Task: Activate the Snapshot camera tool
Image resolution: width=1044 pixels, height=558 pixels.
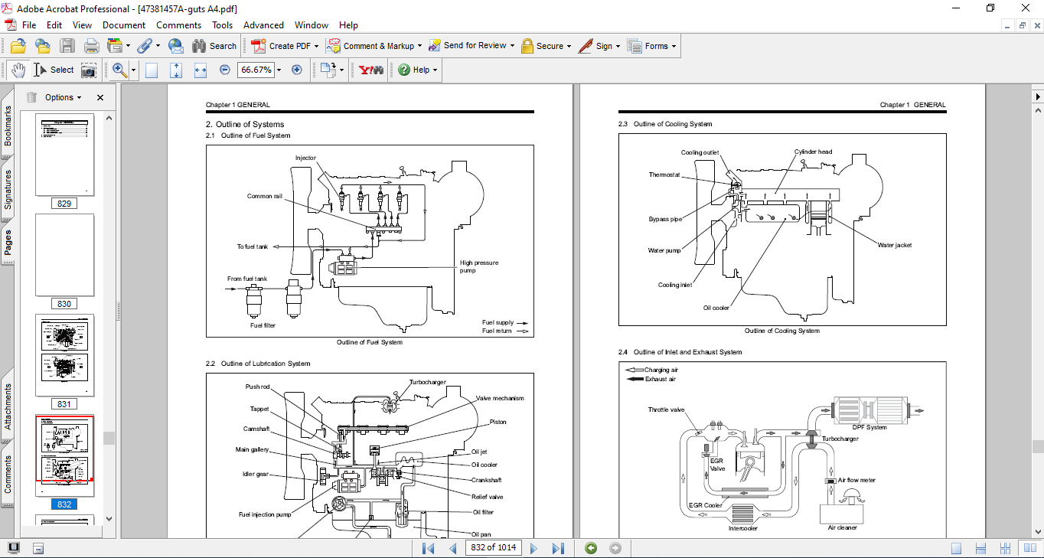Action: point(89,70)
